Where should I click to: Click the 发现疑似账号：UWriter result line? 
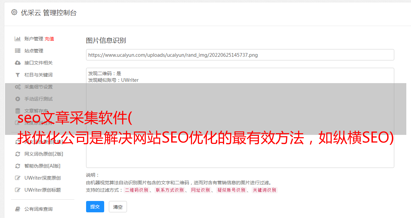[113, 80]
